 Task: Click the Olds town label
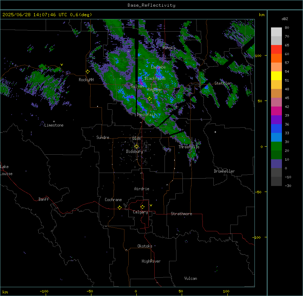(x=136, y=139)
